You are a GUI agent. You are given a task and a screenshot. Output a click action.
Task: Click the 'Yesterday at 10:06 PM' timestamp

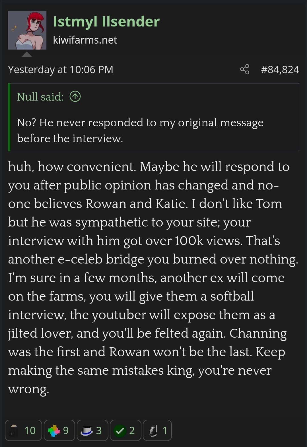[x=61, y=70]
